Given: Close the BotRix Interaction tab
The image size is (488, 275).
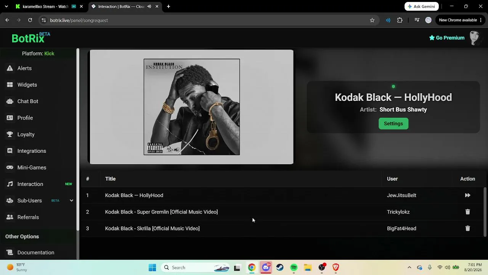Looking at the screenshot, I should tap(157, 6).
